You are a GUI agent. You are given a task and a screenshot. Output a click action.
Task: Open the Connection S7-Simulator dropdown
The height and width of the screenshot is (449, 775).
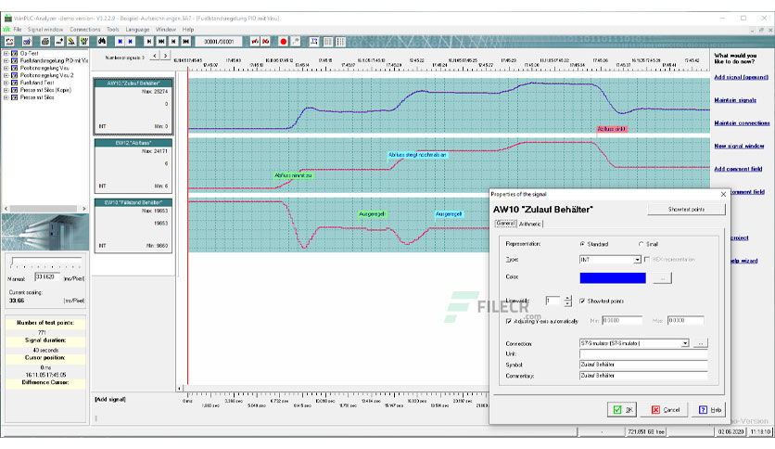click(x=685, y=342)
